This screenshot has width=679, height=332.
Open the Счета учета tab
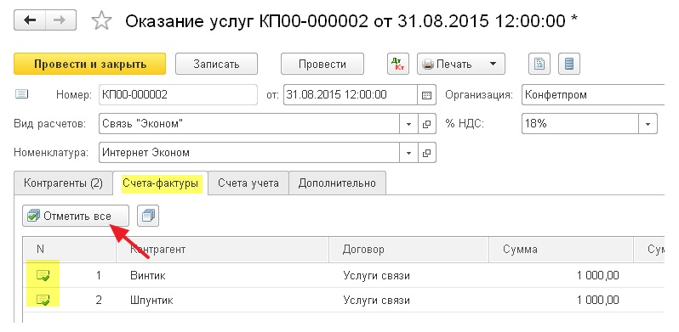coord(248,183)
